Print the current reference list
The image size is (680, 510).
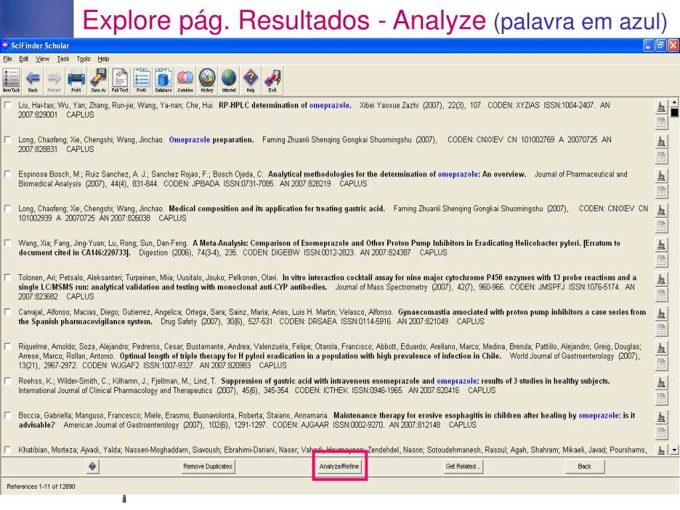tap(76, 80)
